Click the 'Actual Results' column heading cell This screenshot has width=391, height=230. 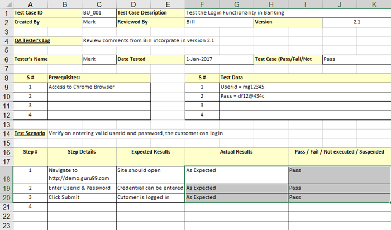click(x=236, y=152)
